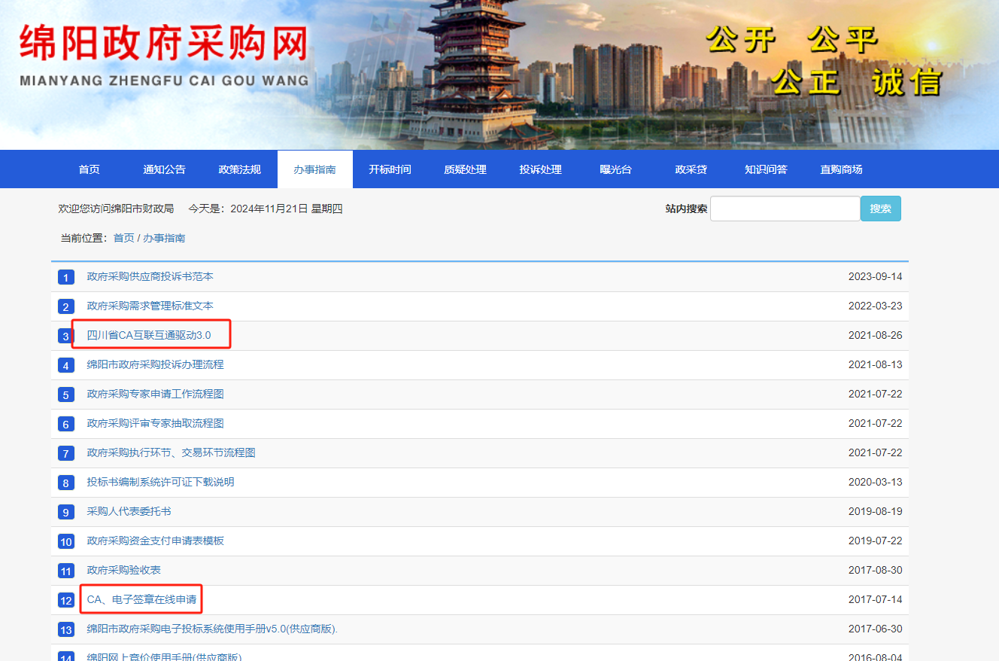The image size is (999, 661).
Task: Click the number 3 list badge
Action: pos(65,337)
